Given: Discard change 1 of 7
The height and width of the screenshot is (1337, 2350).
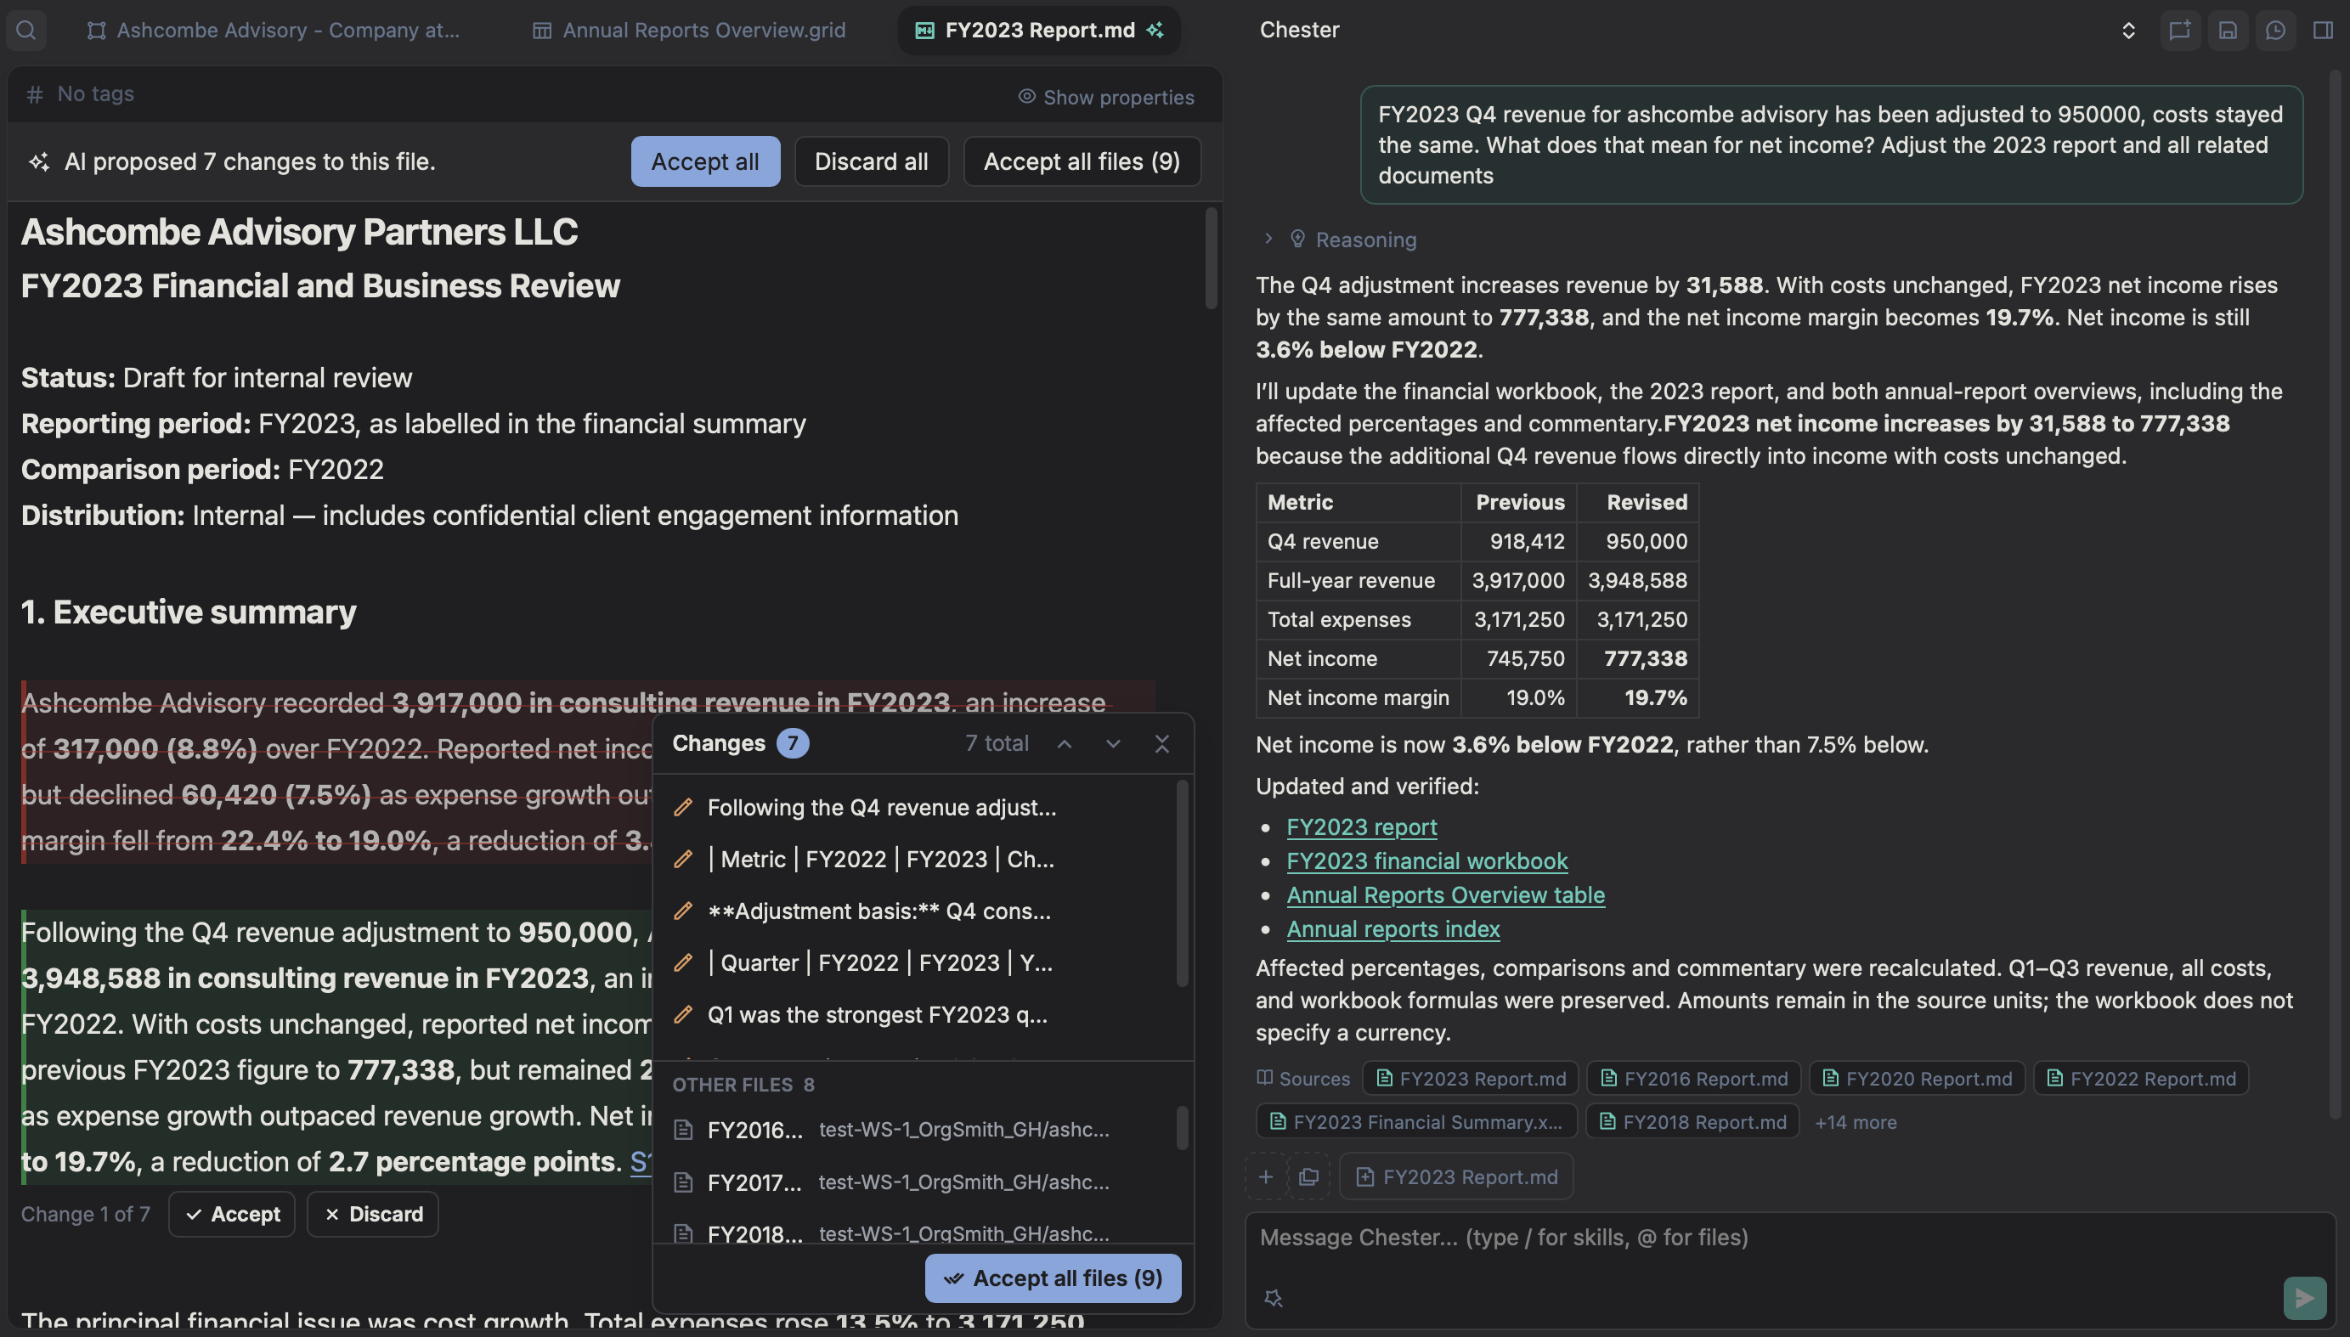Looking at the screenshot, I should click(x=372, y=1213).
